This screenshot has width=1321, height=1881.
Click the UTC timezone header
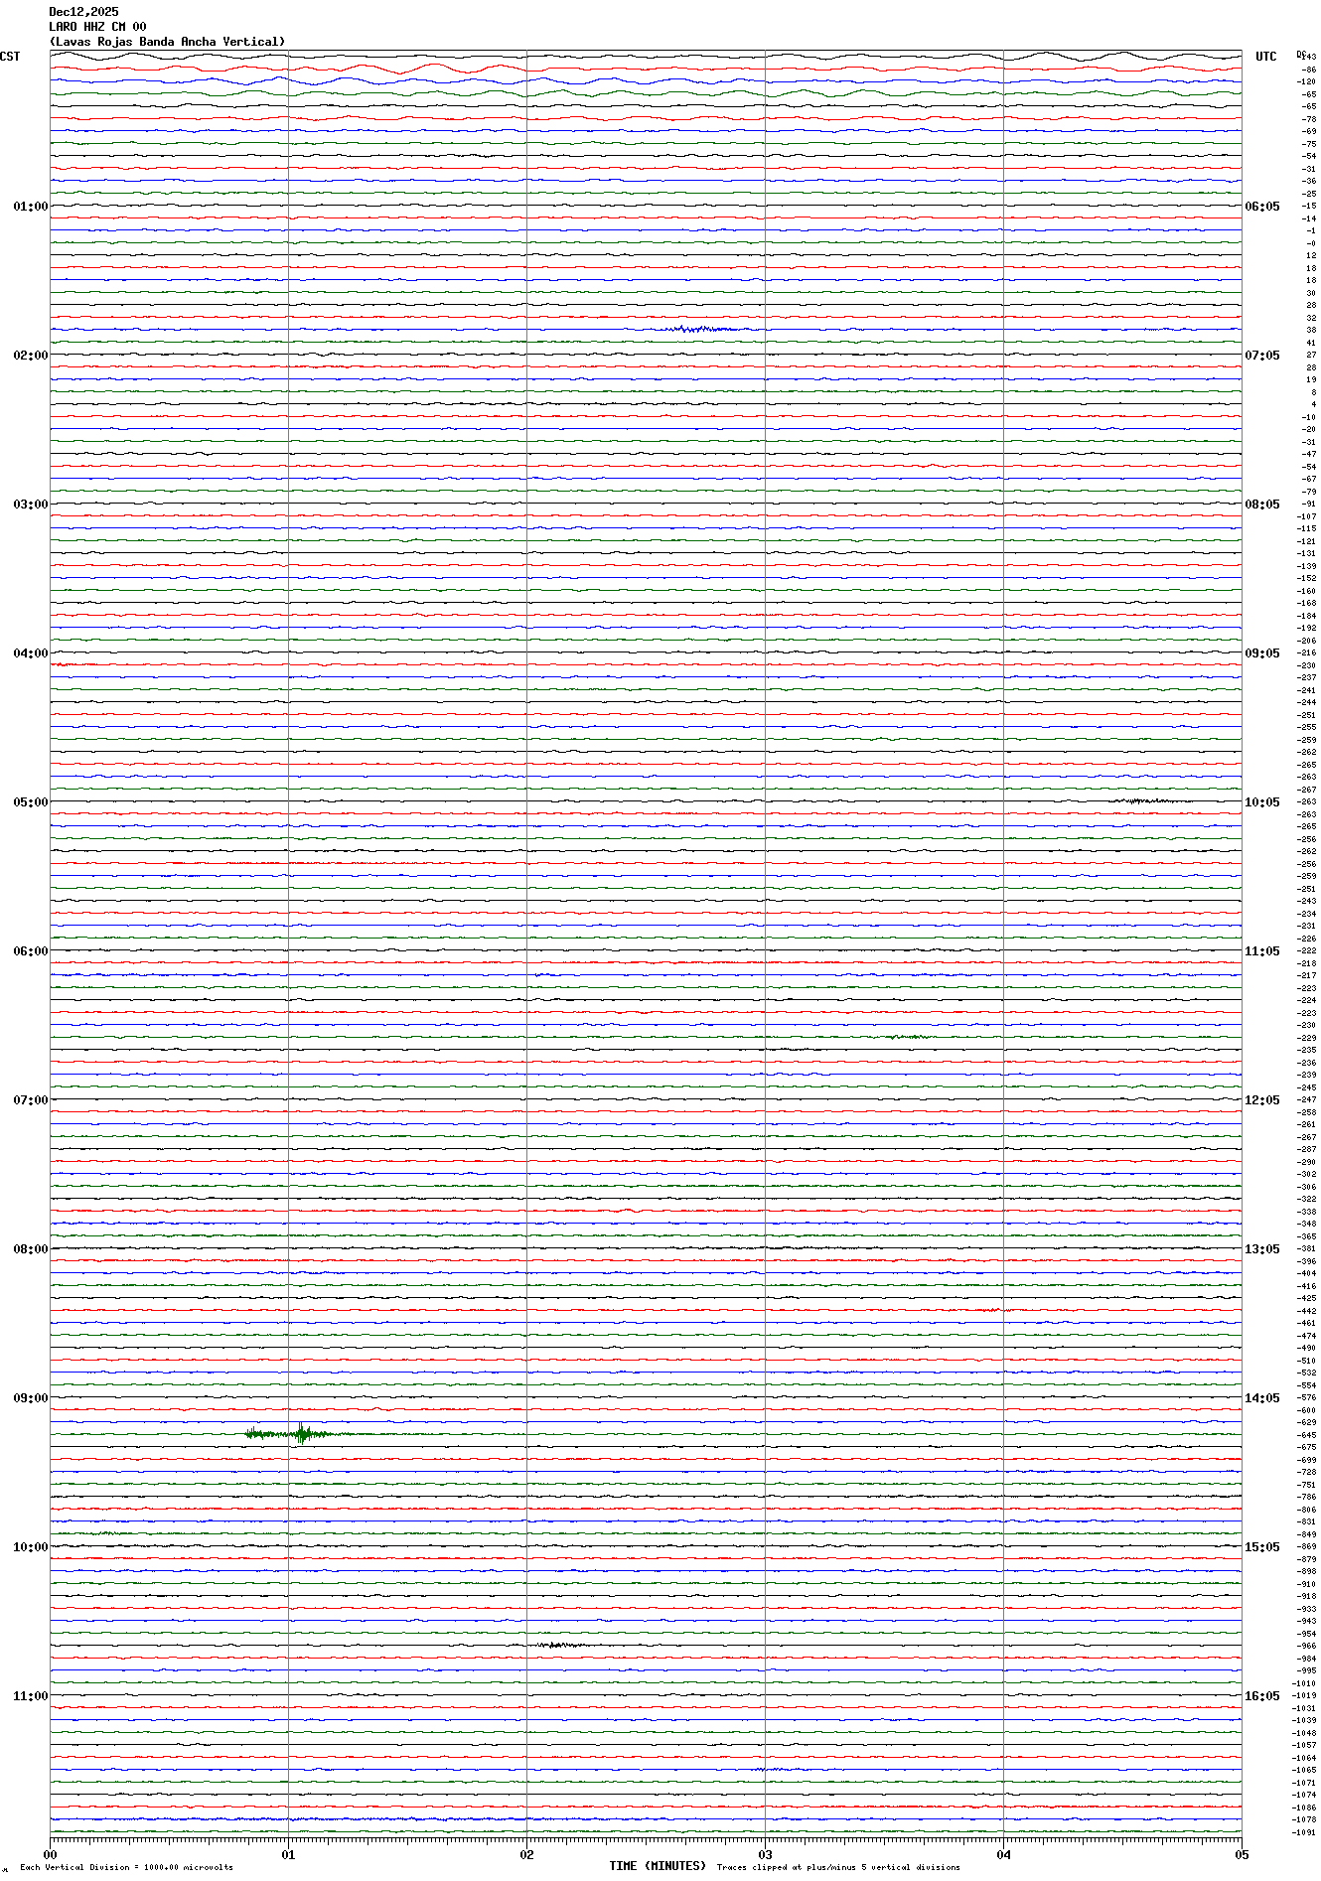pos(1265,57)
